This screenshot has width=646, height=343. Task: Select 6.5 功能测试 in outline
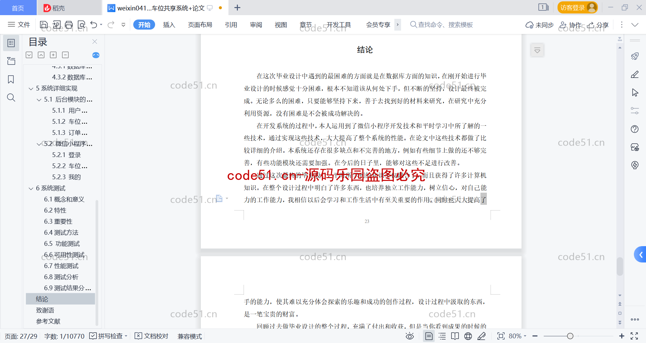(x=62, y=244)
